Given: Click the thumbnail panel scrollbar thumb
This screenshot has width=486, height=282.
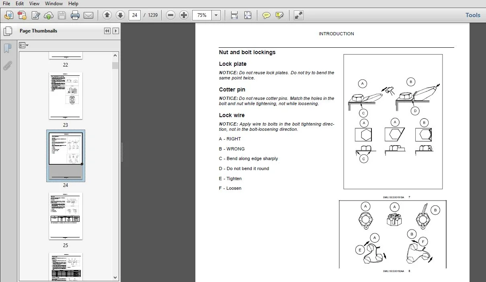Looking at the screenshot, I should (115, 65).
